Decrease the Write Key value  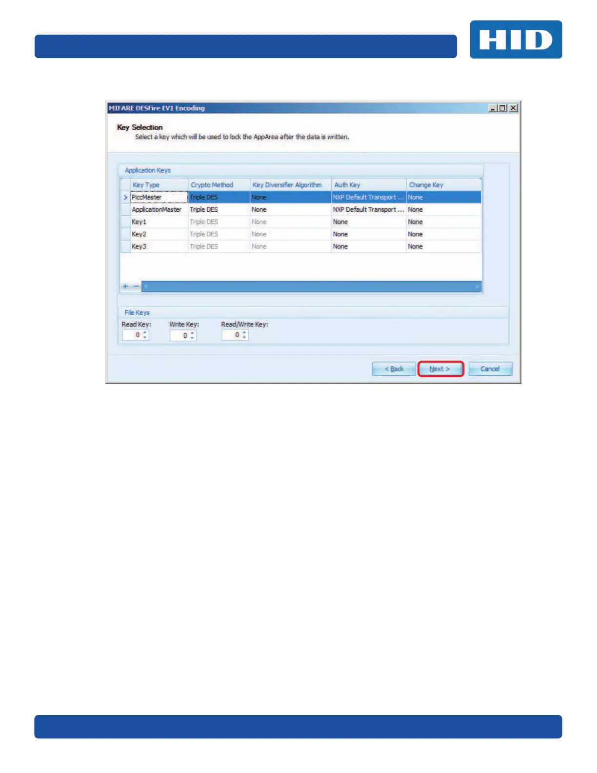tap(193, 338)
